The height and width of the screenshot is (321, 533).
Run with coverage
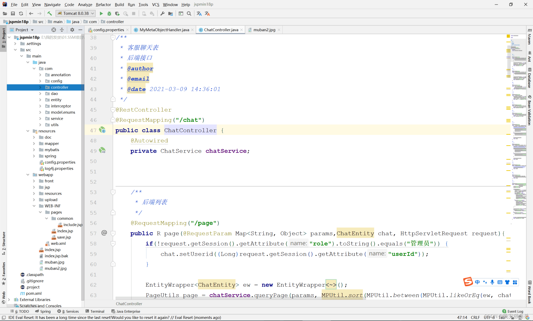click(x=117, y=13)
